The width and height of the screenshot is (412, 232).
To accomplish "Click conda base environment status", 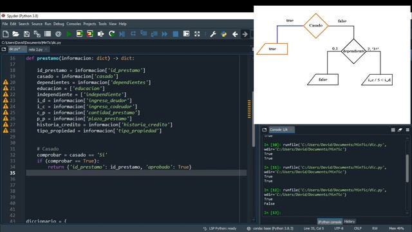I will coord(270,228).
